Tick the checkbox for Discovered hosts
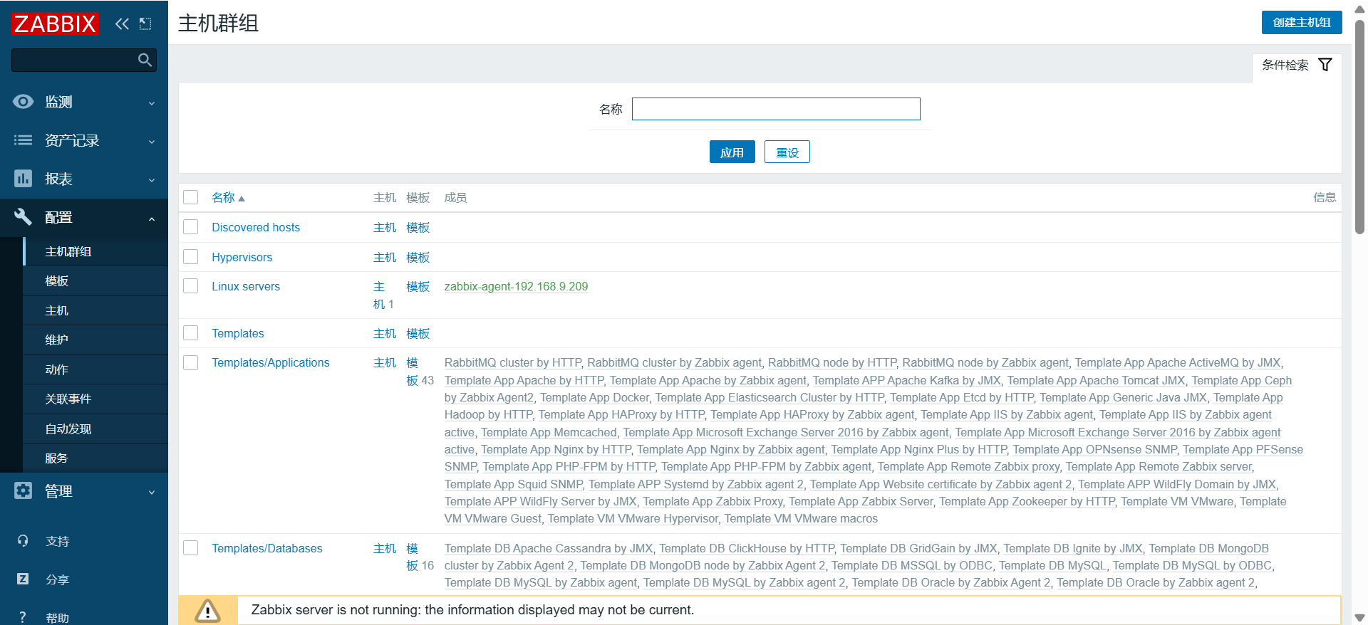Viewport: 1368px width, 625px height. coord(191,227)
